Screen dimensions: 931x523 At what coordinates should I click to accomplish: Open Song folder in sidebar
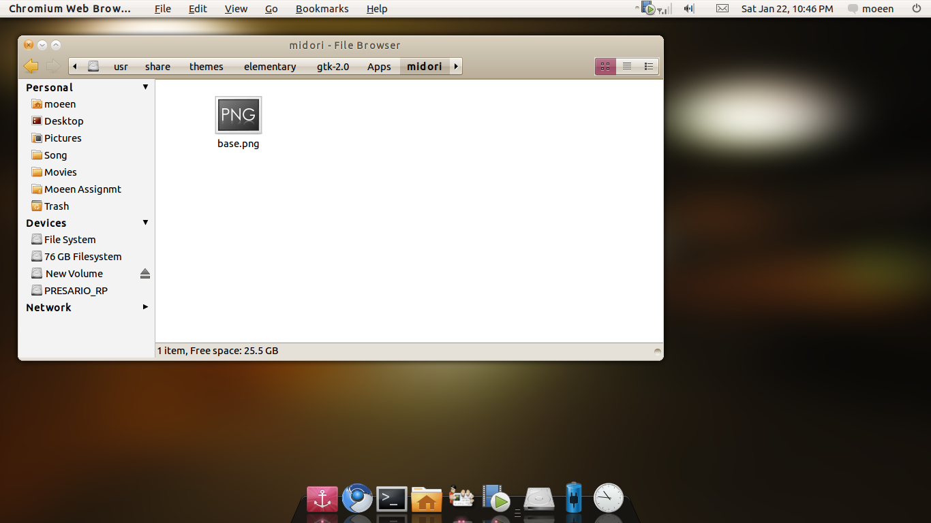tap(55, 155)
